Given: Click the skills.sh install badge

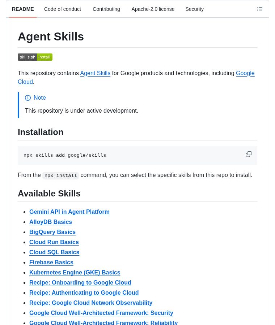Looking at the screenshot, I should [x=35, y=57].
